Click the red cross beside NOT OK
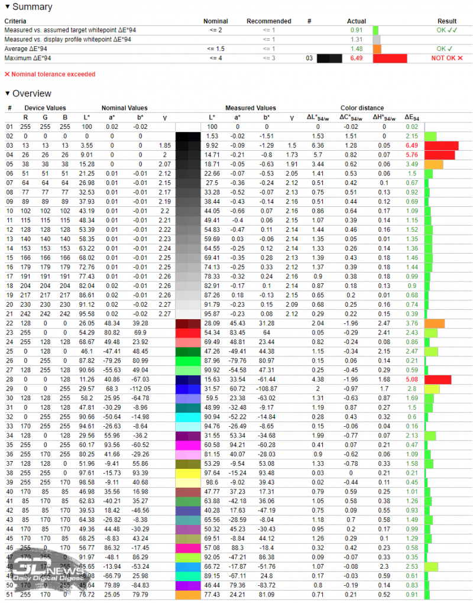Viewport: 473px width, 603px height. 460,58
